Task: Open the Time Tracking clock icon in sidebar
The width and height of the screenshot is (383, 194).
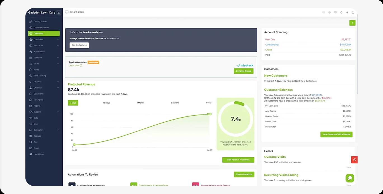Action: (31, 76)
